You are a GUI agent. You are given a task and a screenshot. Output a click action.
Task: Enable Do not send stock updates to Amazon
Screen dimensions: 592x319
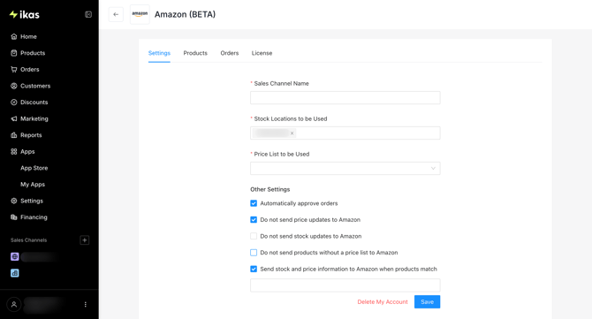coord(254,236)
